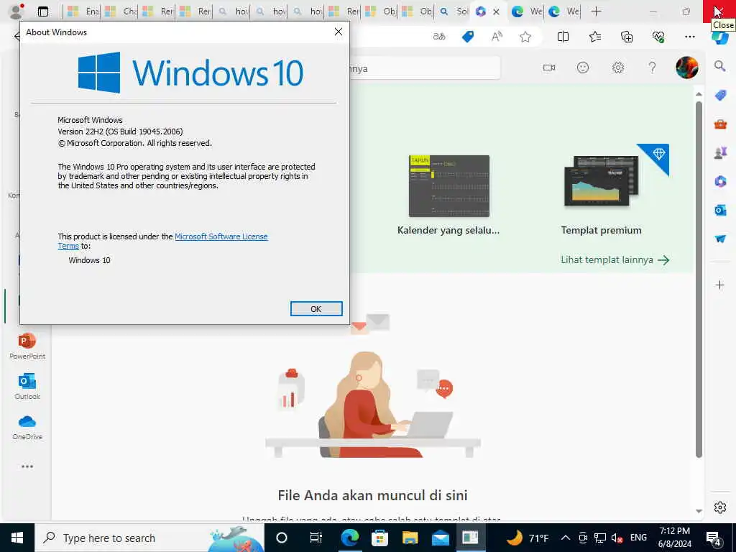Open Games chess icon in Edge sidebar

click(x=720, y=152)
